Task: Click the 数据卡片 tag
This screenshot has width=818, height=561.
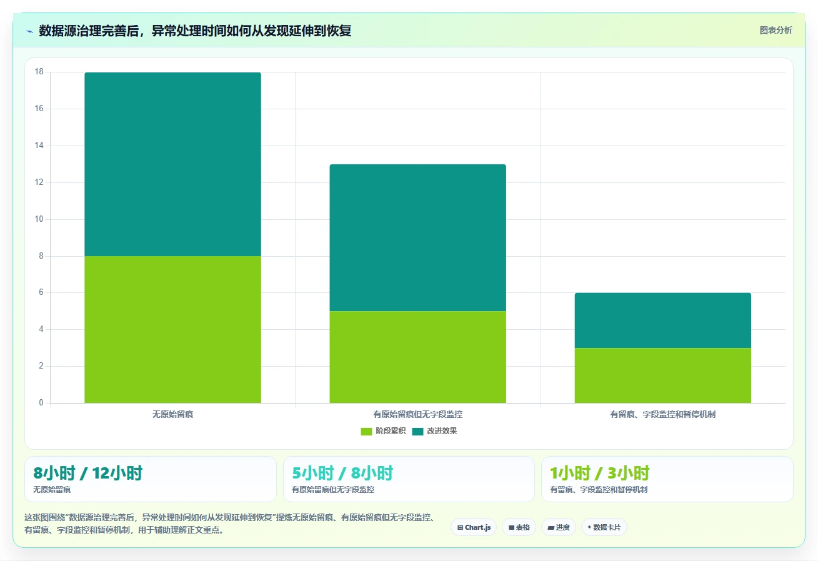Action: [x=604, y=527]
